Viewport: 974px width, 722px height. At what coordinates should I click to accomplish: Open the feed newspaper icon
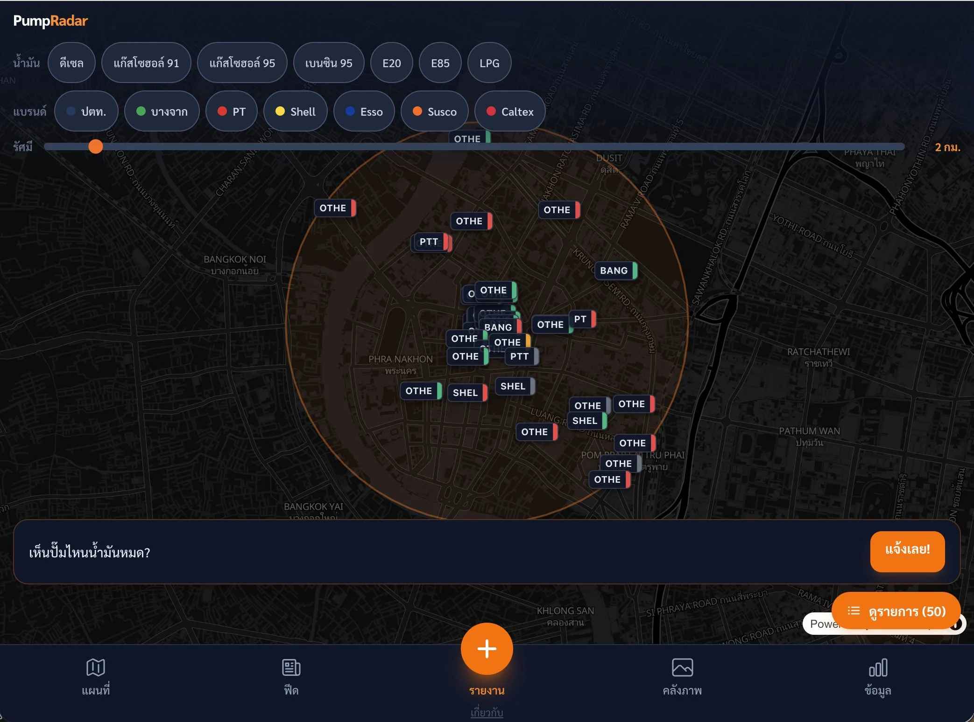coord(291,667)
